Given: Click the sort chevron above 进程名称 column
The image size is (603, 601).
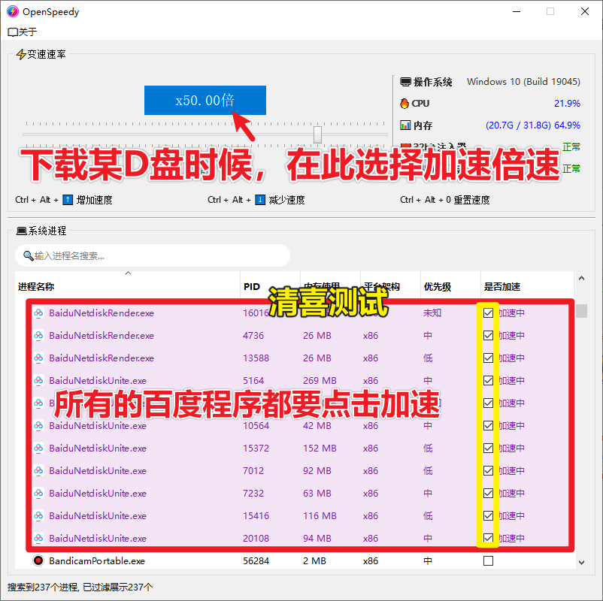Looking at the screenshot, I should (128, 273).
